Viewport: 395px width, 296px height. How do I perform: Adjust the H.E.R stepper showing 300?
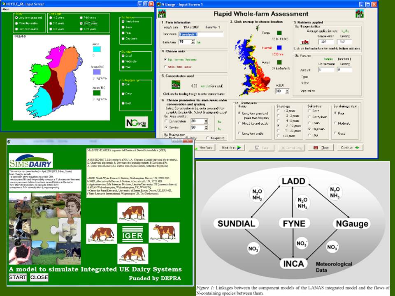(x=287, y=91)
